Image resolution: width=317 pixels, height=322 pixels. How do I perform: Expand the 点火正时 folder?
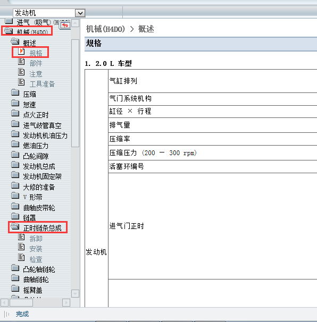click(x=15, y=113)
